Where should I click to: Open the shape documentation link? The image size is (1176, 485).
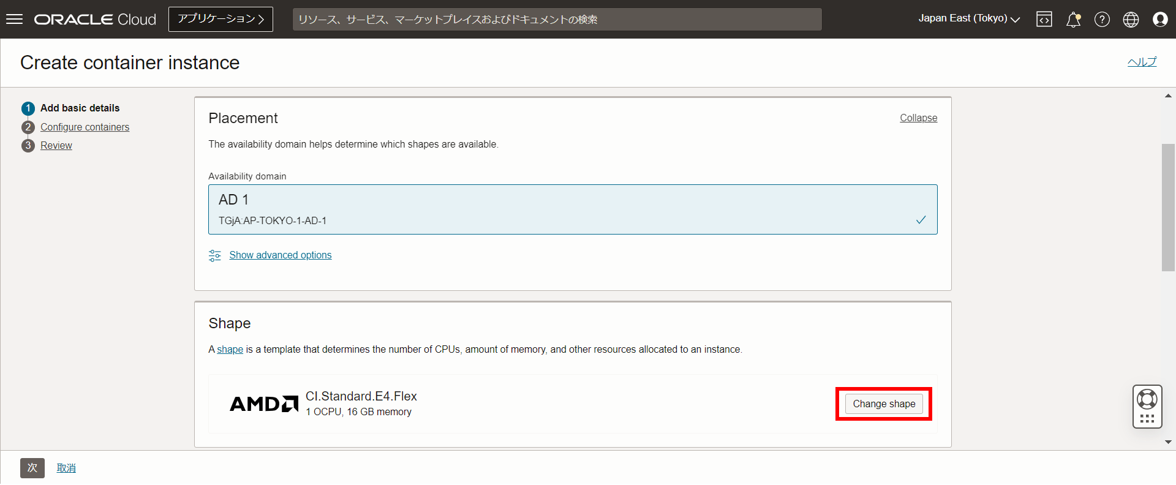point(230,350)
